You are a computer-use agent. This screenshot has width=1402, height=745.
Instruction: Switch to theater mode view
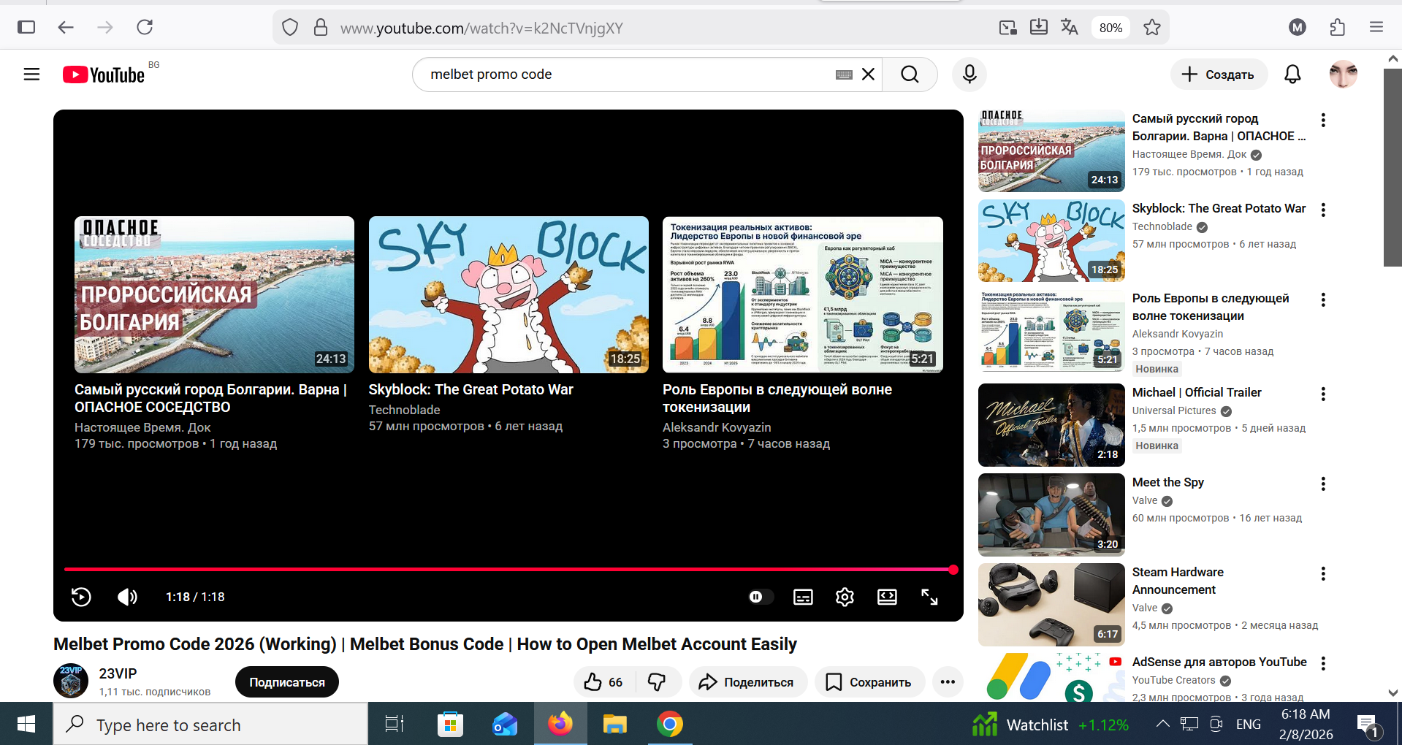(887, 597)
